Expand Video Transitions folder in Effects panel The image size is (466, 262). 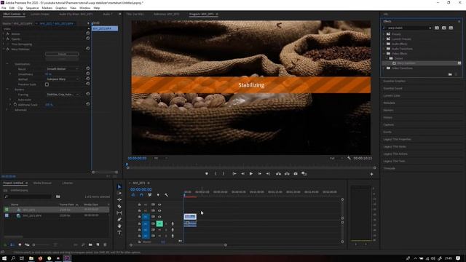coord(384,68)
